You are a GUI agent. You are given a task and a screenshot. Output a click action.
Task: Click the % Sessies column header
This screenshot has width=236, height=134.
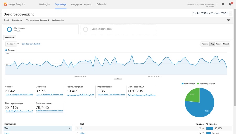211,124
